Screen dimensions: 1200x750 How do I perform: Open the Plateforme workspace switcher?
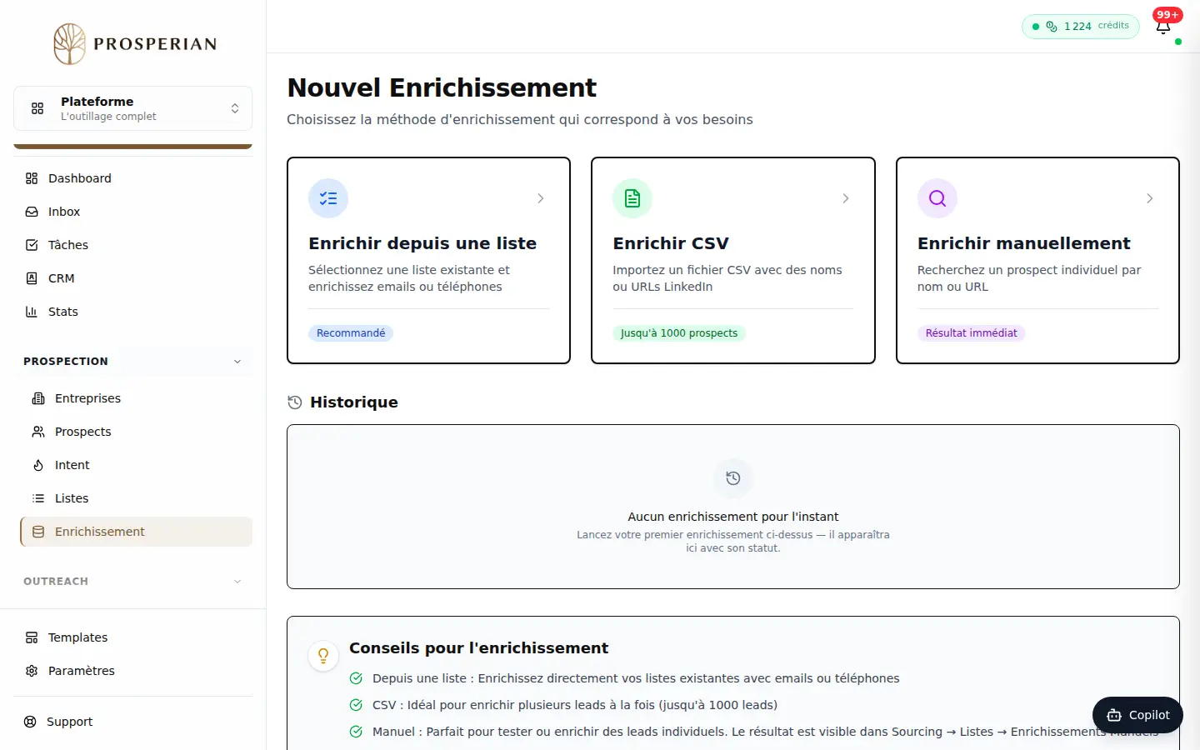pyautogui.click(x=133, y=108)
